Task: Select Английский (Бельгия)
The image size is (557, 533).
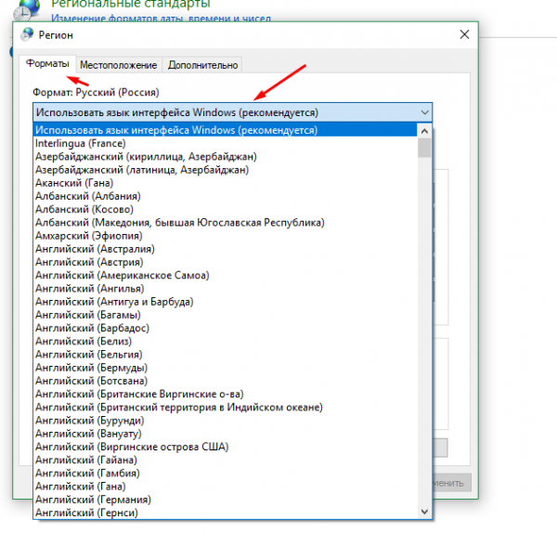Action: (x=226, y=355)
